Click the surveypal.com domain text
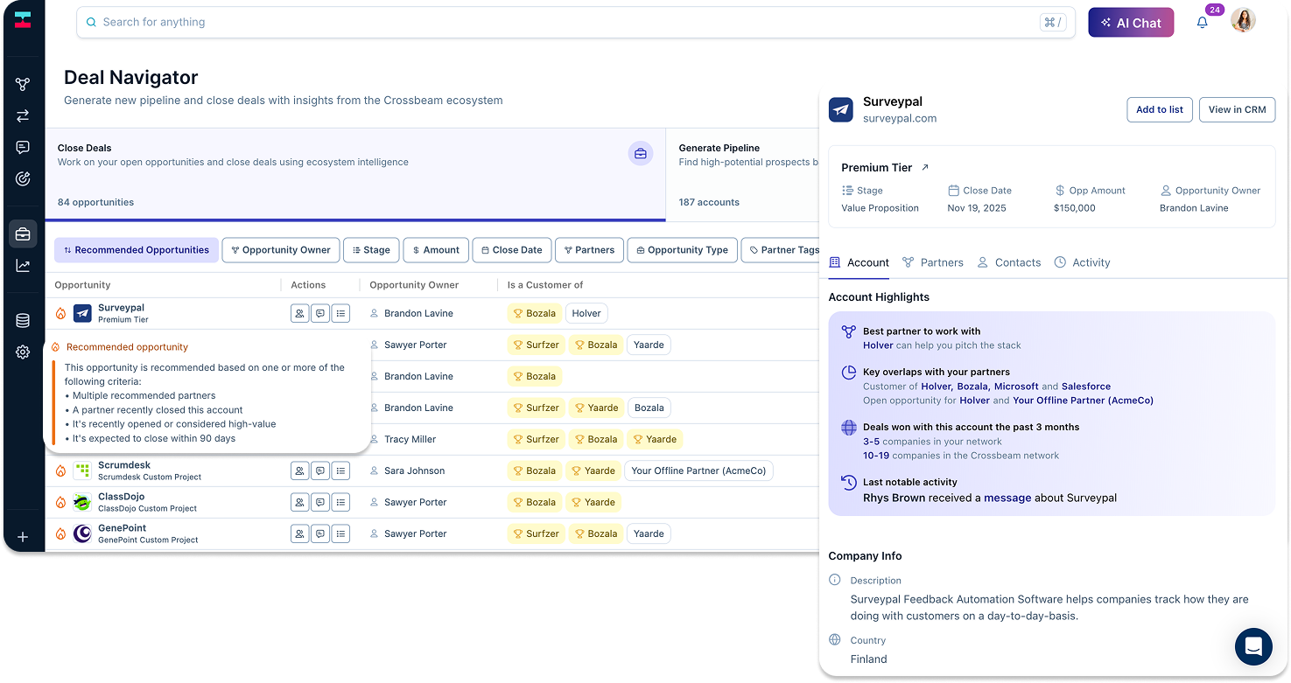Viewport: 1291px width, 683px height. coord(900,118)
